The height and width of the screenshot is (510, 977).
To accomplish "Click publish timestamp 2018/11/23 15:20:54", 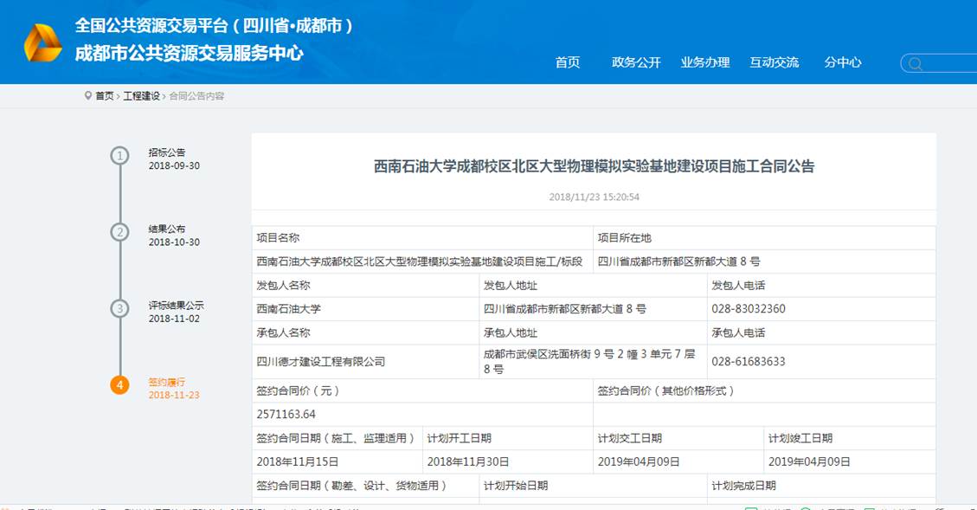I will pyautogui.click(x=594, y=197).
